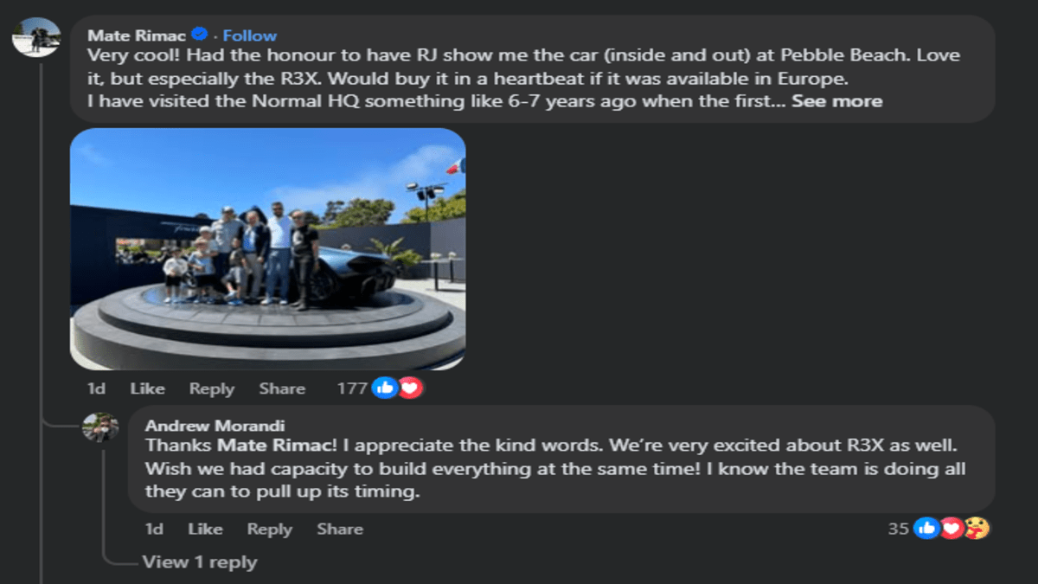Viewport: 1038px width, 584px height.
Task: Like Andrew Morandi's reply
Action: (205, 529)
